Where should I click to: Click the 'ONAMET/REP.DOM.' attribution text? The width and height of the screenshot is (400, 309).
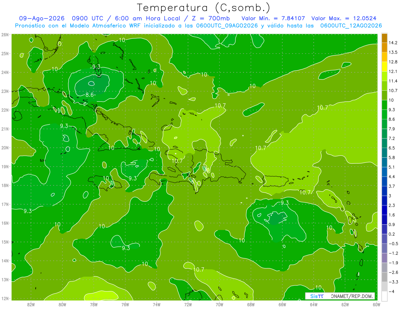[351, 296]
